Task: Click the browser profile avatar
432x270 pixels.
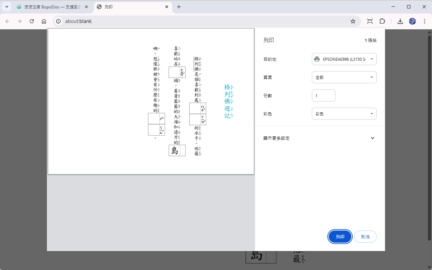Action: (412, 21)
